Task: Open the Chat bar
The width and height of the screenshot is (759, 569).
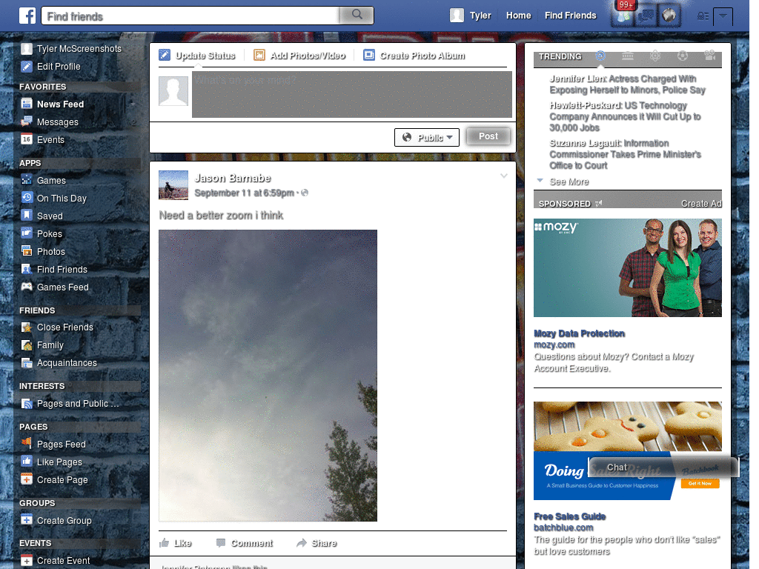Action: [x=663, y=467]
